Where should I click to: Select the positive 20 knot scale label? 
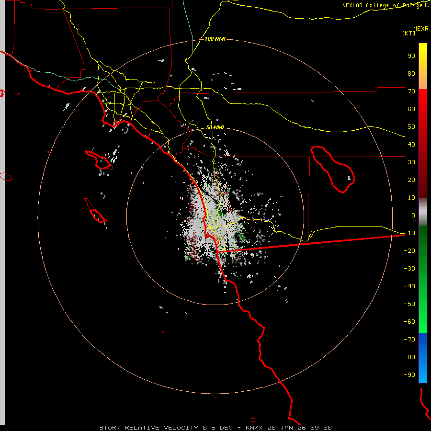click(411, 180)
